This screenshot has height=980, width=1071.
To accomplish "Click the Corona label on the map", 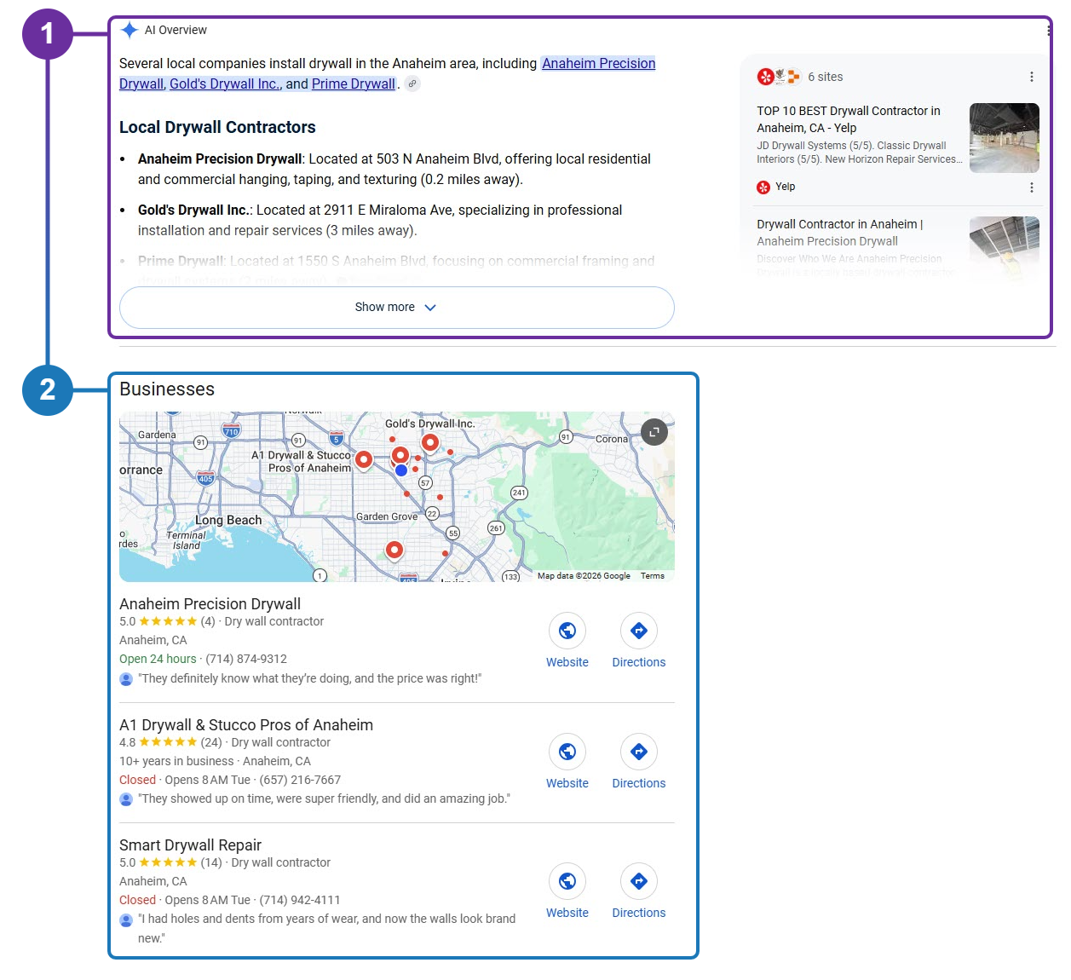I will pyautogui.click(x=611, y=439).
